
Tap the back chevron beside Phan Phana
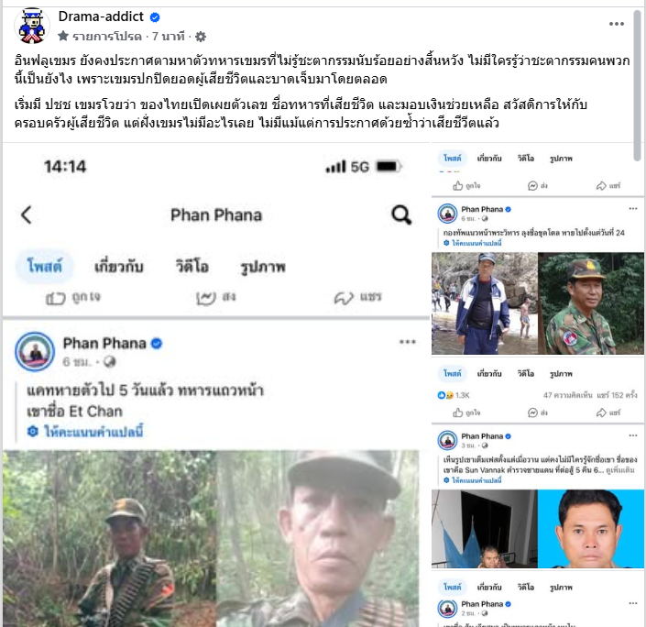pos(27,214)
